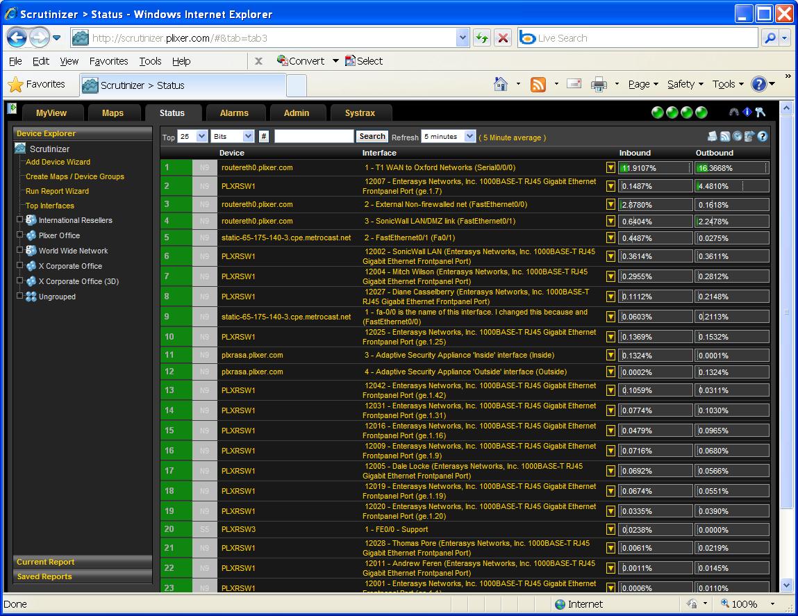The image size is (798, 616).
Task: Expand the International Resellers tree node
Action: point(20,219)
